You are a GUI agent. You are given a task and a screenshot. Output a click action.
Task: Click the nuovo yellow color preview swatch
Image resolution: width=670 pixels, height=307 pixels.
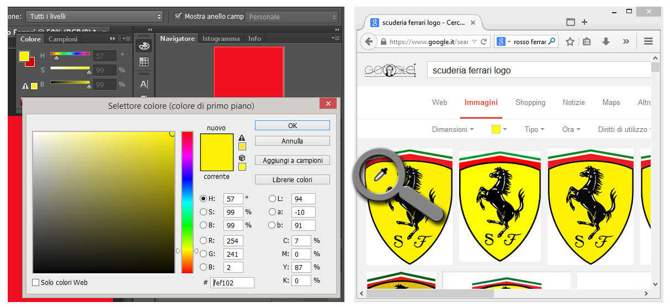click(x=216, y=142)
